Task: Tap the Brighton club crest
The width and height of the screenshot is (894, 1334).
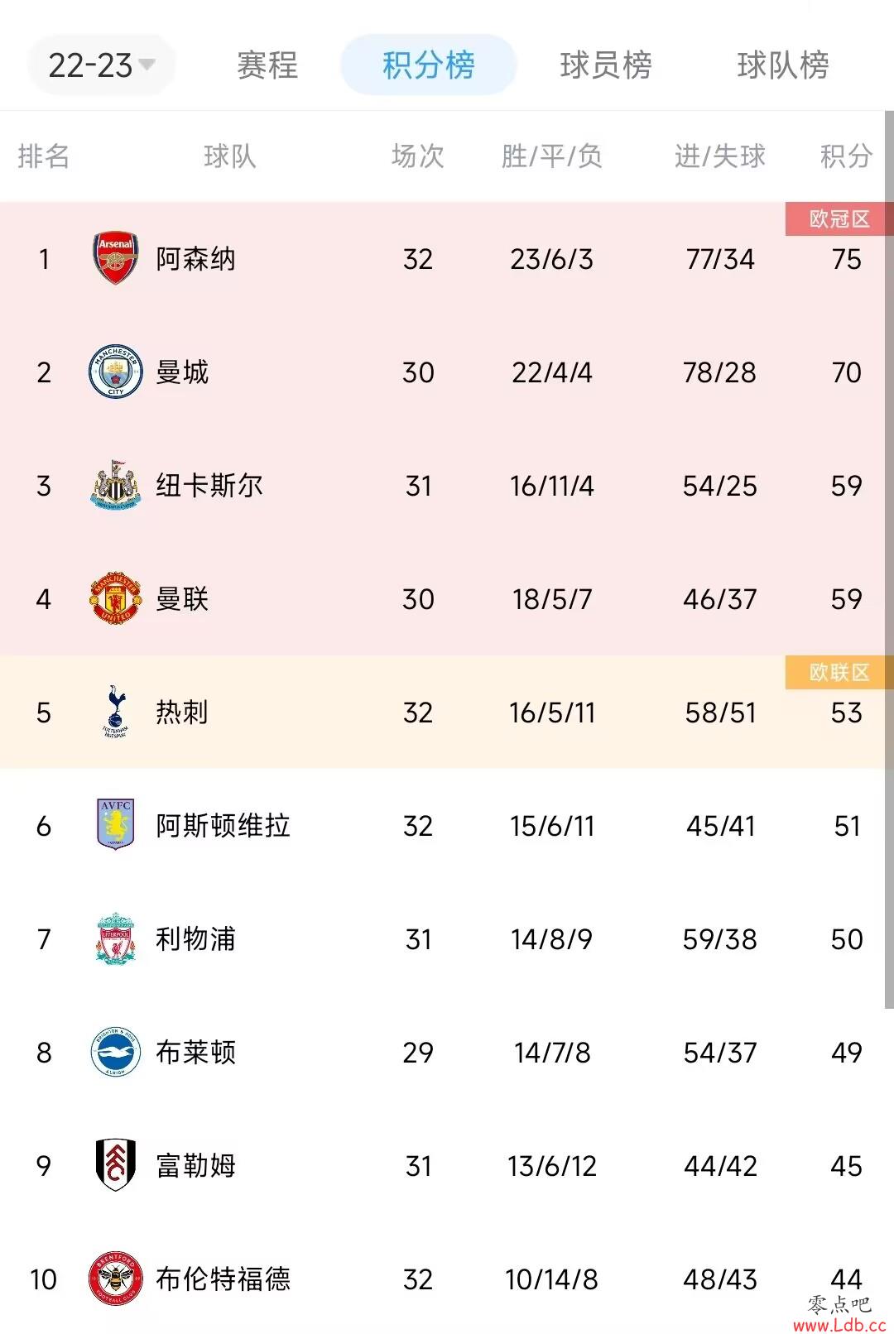Action: (x=115, y=1052)
